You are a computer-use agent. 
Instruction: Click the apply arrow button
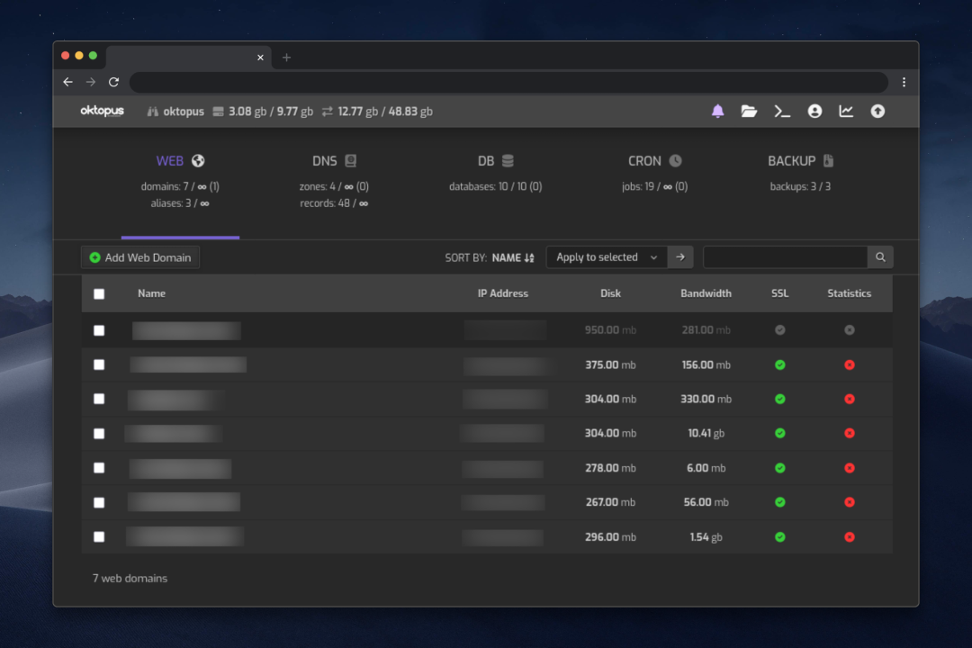(x=680, y=257)
